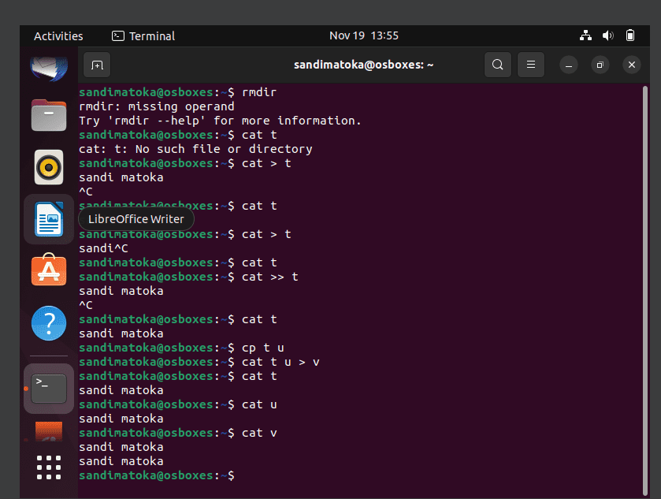Open the Help question mark icon
Image resolution: width=661 pixels, height=499 pixels.
[x=49, y=323]
